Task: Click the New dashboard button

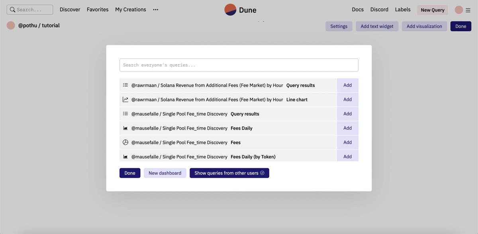Action: pyautogui.click(x=165, y=173)
